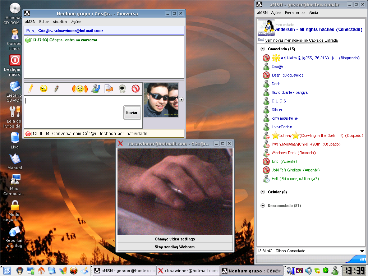Screen dimensions: 368x276
Task: Open the Editar menu
Action: click(44, 22)
